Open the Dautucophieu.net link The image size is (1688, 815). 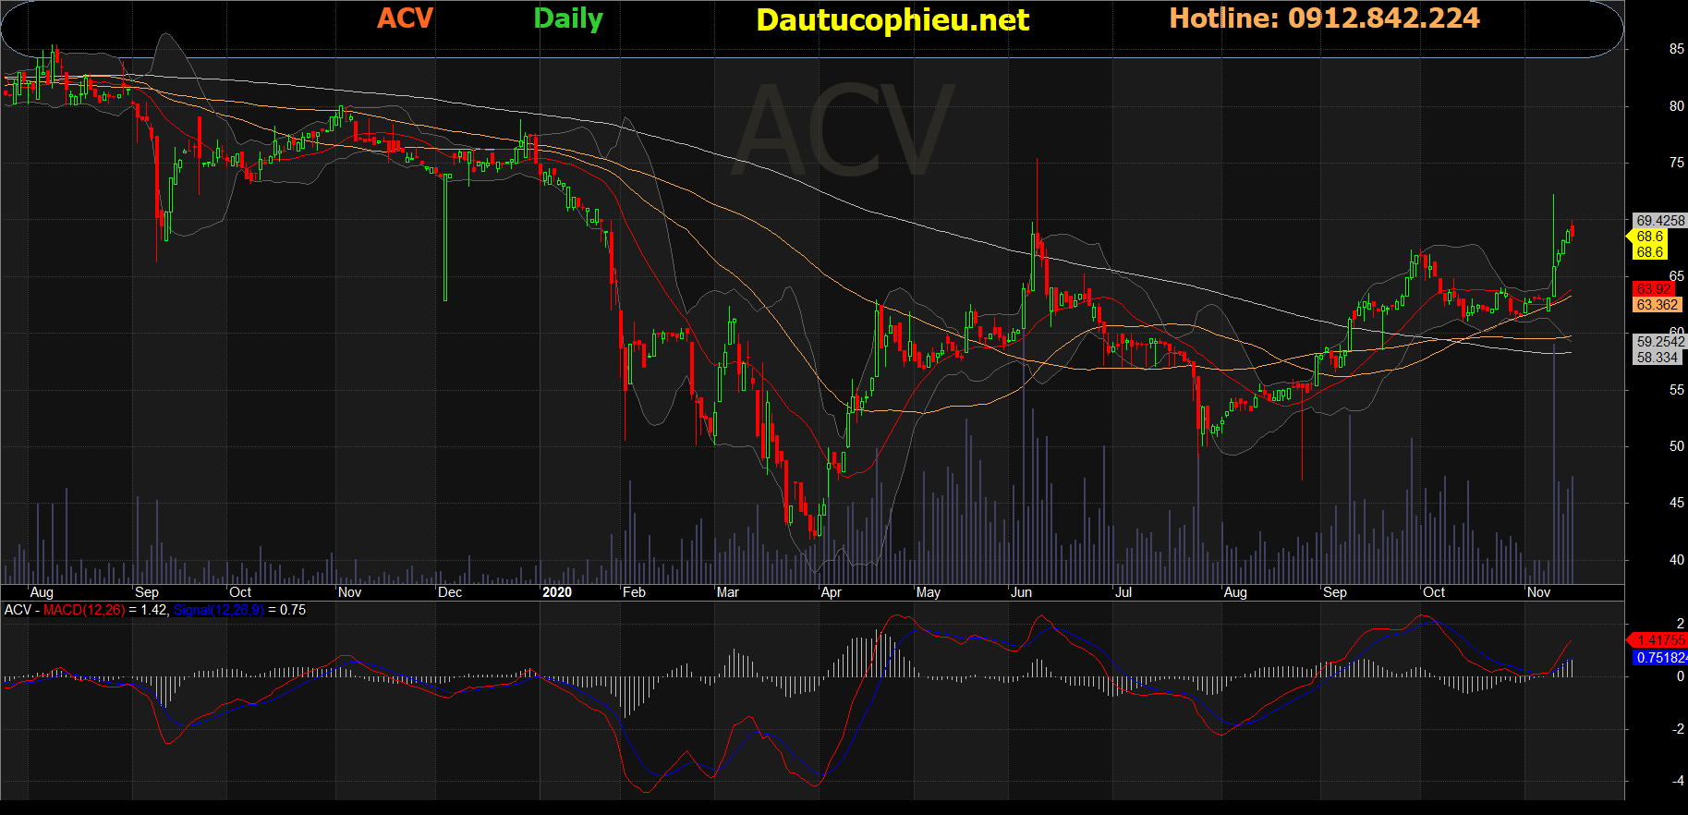[892, 20]
